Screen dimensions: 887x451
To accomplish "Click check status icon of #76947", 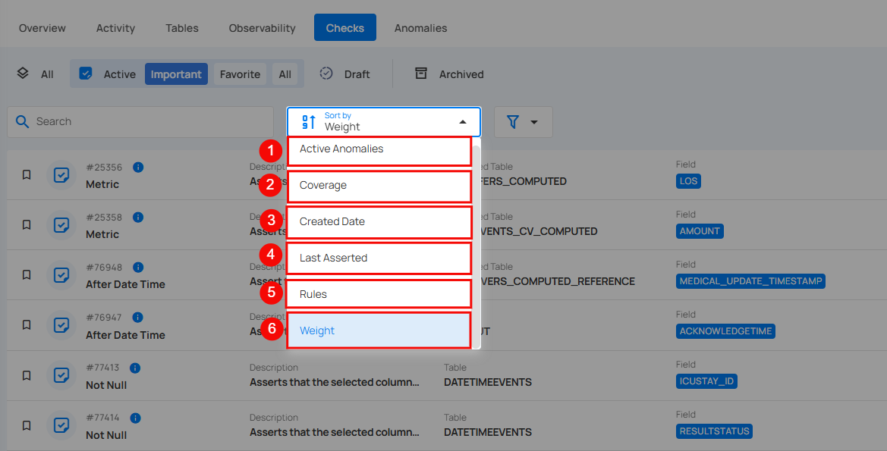I will tap(61, 325).
